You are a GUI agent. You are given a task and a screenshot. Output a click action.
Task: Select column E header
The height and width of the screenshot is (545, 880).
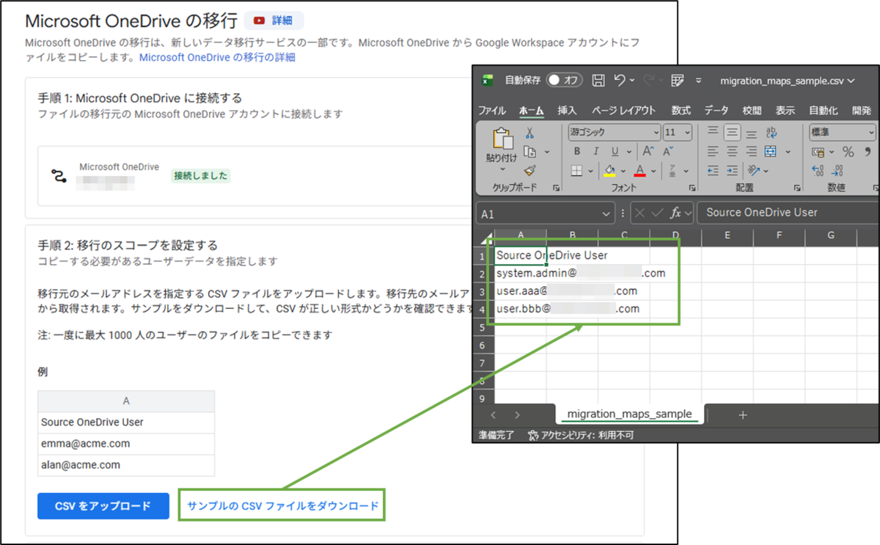[x=727, y=235]
